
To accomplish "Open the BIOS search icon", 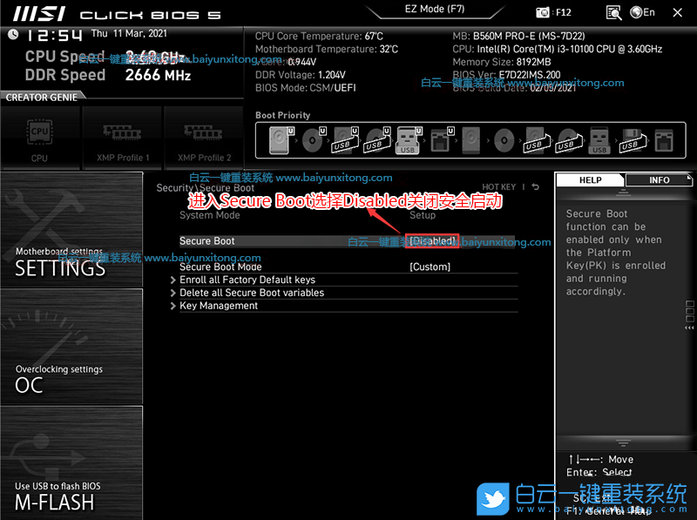I will (614, 12).
